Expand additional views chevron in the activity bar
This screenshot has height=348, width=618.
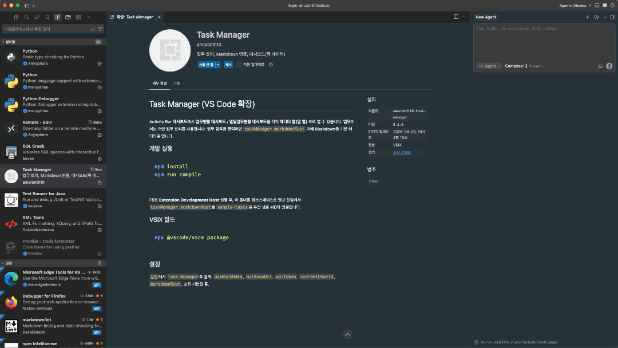[x=89, y=17]
